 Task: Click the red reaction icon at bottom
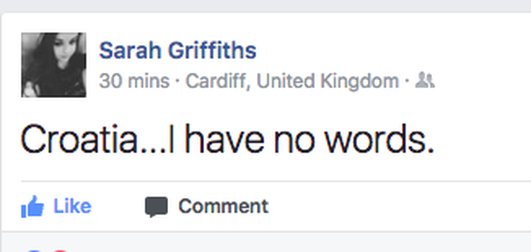tap(60, 250)
